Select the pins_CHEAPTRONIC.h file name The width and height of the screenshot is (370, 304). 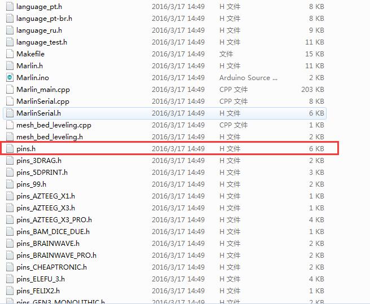click(51, 267)
